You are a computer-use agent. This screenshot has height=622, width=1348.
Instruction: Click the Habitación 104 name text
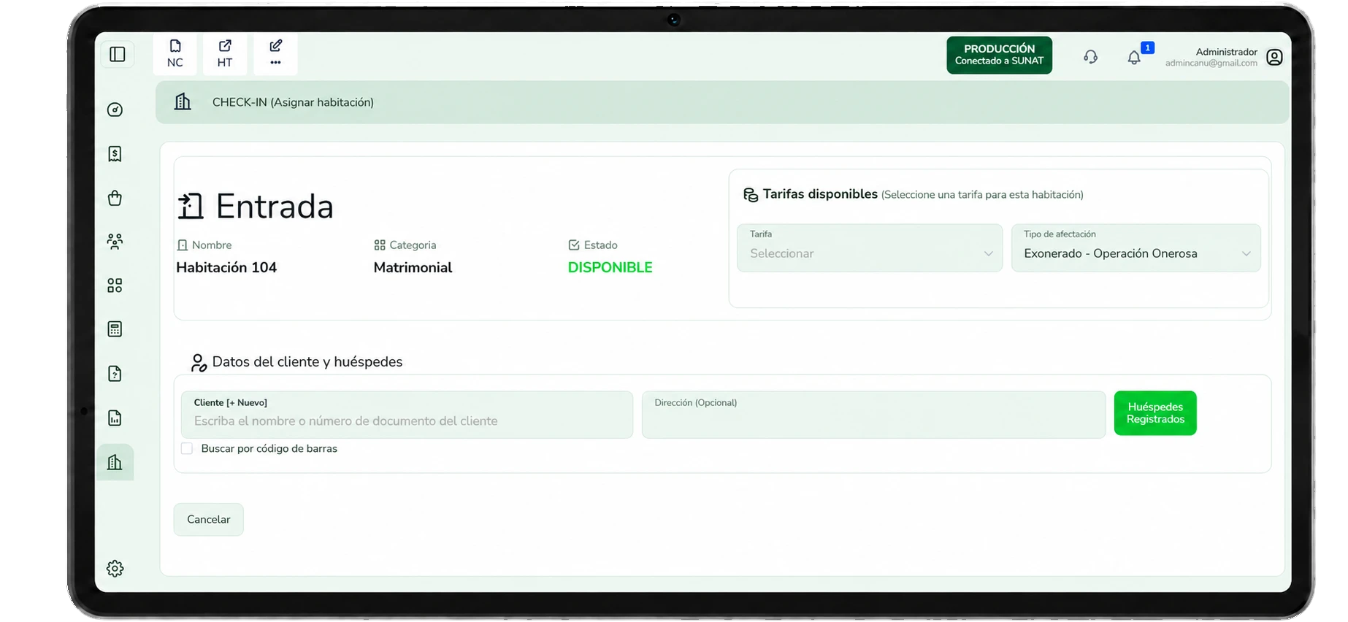[226, 267]
